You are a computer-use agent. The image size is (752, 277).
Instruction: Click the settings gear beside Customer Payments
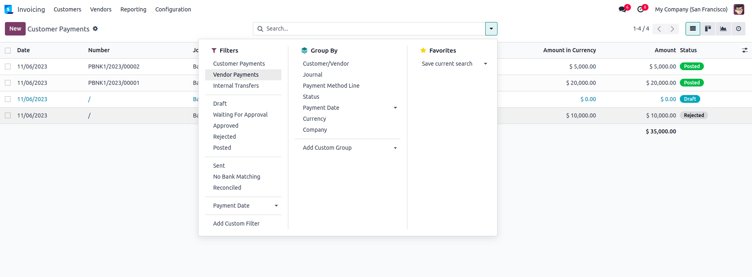click(x=95, y=29)
